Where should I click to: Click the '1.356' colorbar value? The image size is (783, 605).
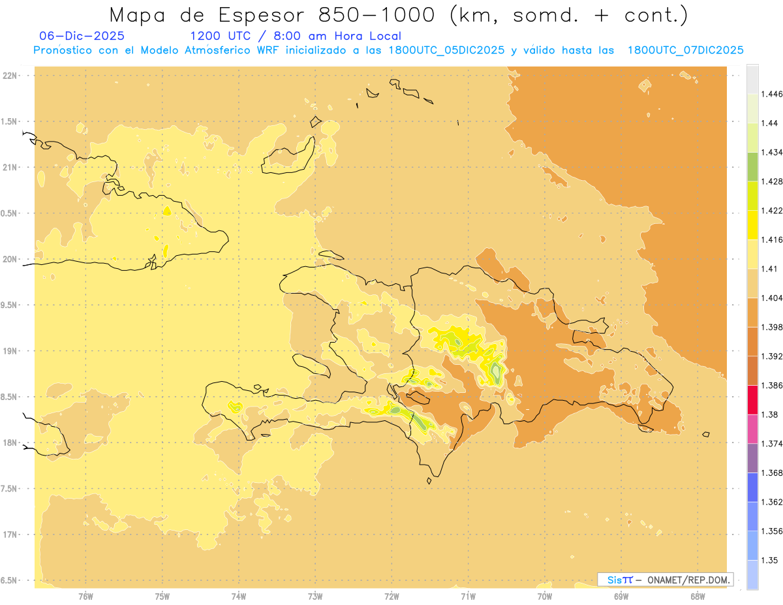coord(772,531)
